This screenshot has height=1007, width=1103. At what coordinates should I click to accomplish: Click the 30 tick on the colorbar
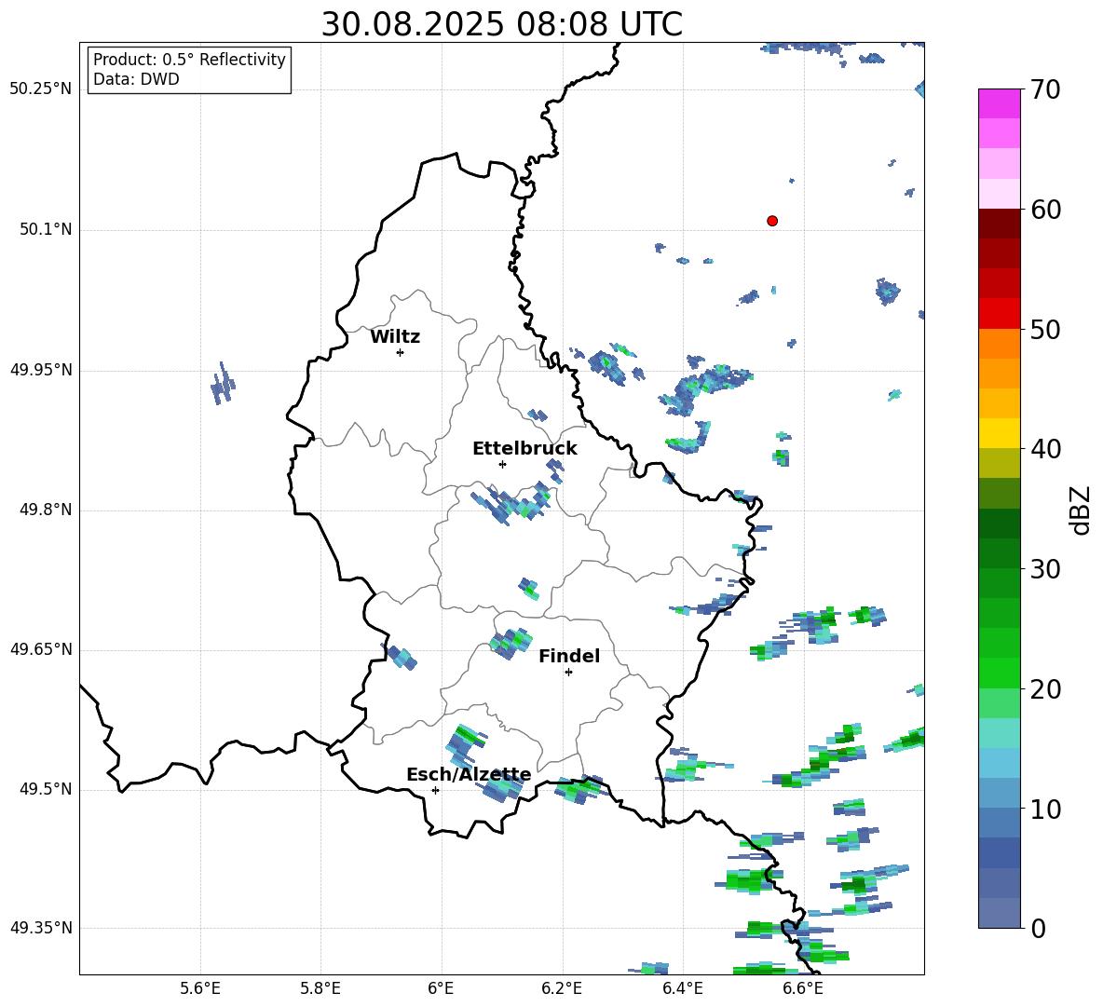[1045, 569]
